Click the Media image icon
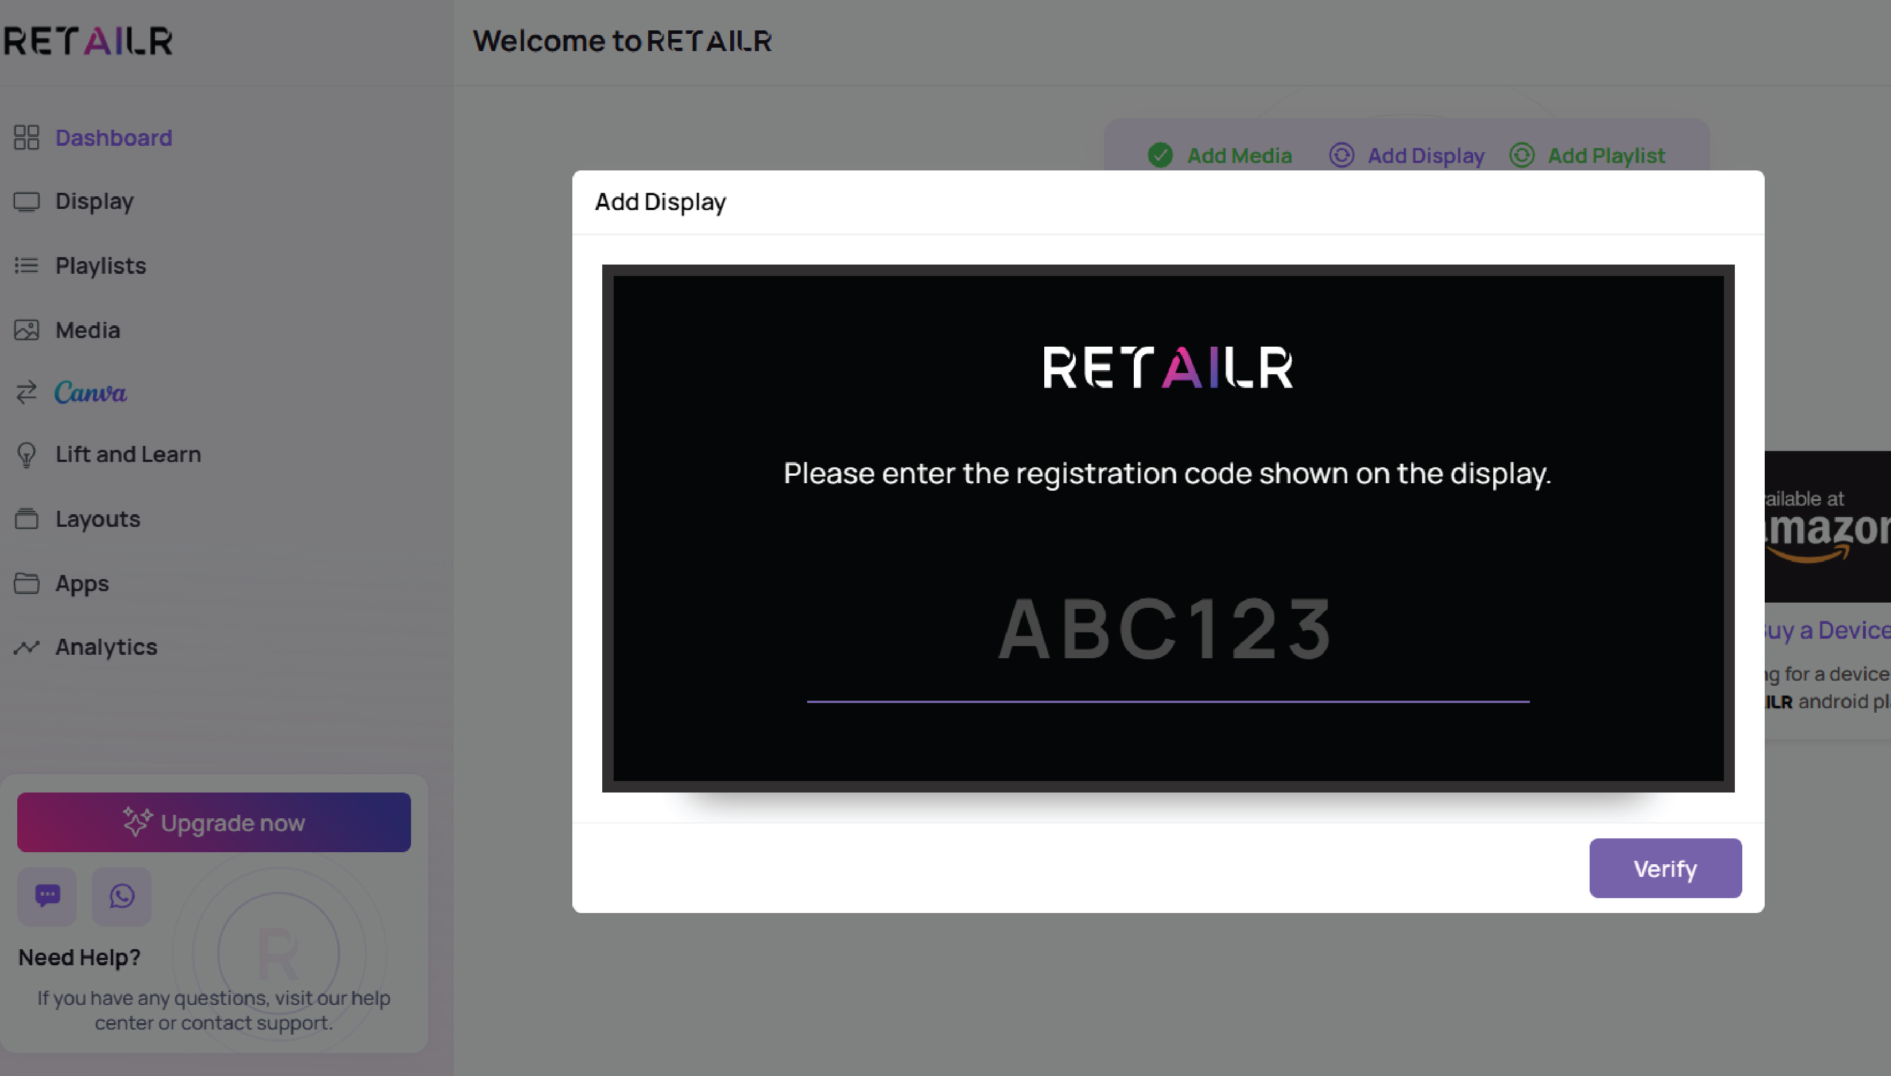The height and width of the screenshot is (1076, 1891). [26, 329]
